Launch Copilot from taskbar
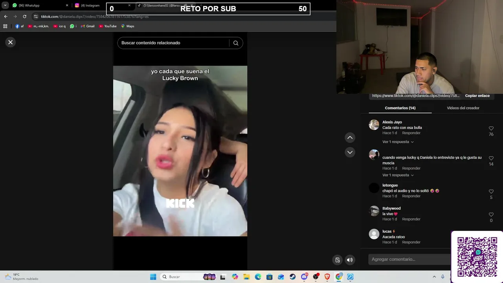503x283 pixels. (235, 277)
